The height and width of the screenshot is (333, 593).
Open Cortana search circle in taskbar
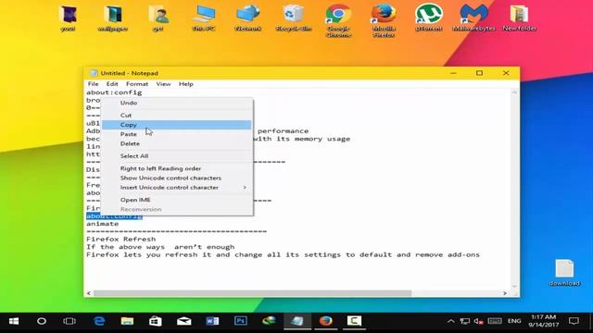point(42,321)
